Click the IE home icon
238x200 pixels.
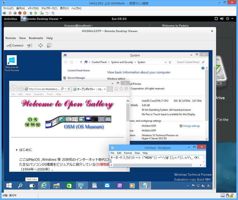(x=116, y=89)
